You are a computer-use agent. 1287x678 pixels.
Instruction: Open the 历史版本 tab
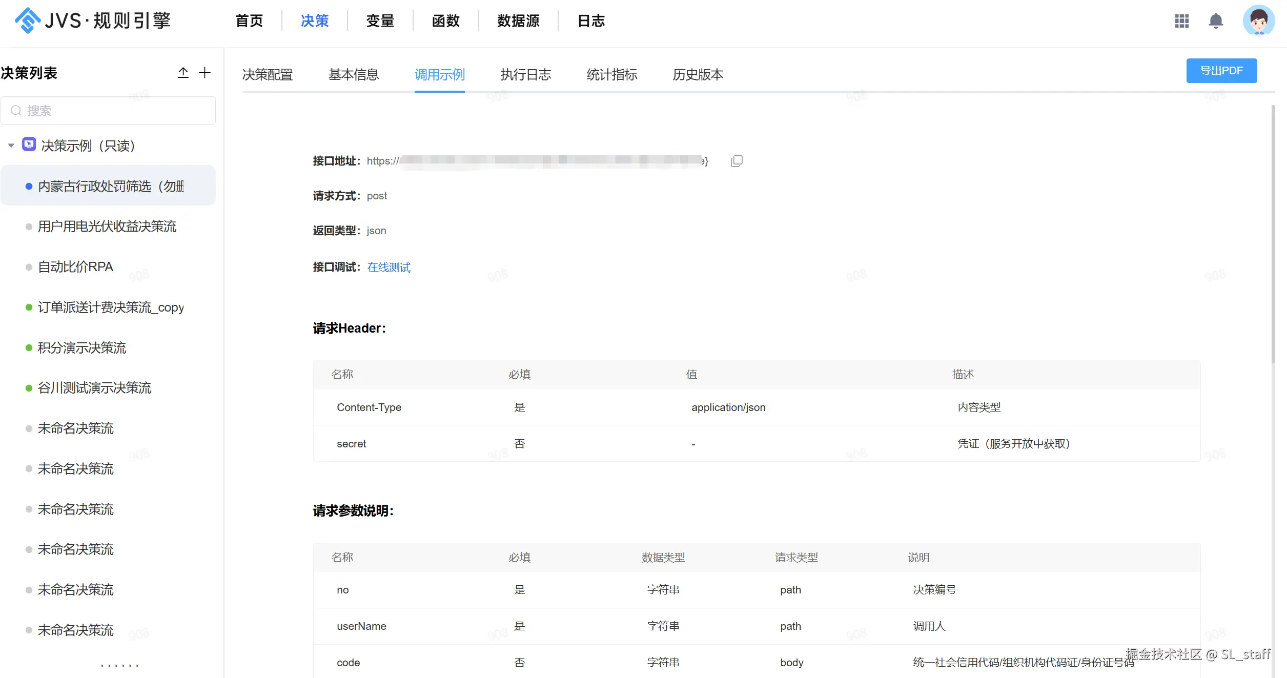tap(698, 75)
